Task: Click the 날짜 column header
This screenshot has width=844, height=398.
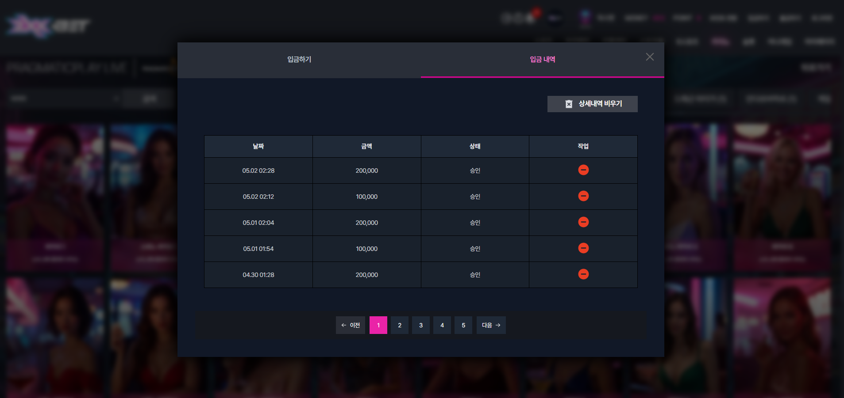Action: pyautogui.click(x=258, y=147)
